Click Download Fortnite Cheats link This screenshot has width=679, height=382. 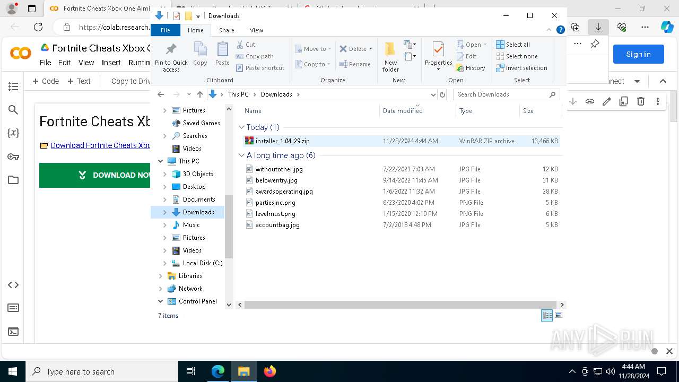point(101,145)
